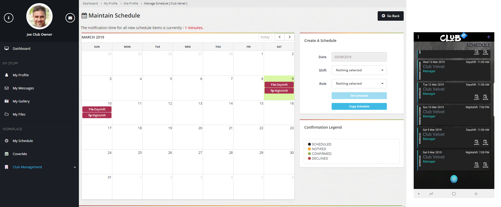
Task: Click Joe Club Owner's profile picture
Action: click(x=39, y=16)
